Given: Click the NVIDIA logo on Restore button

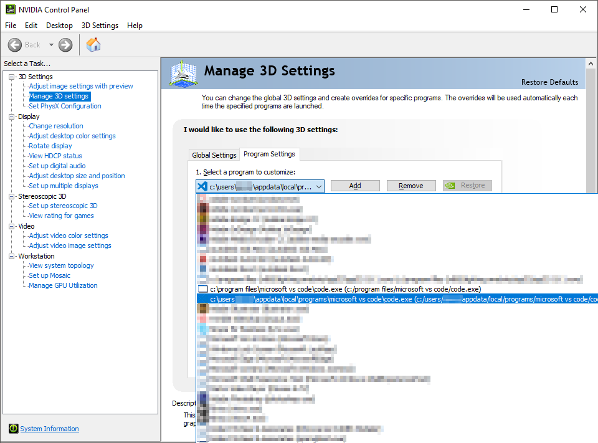Looking at the screenshot, I should [450, 186].
